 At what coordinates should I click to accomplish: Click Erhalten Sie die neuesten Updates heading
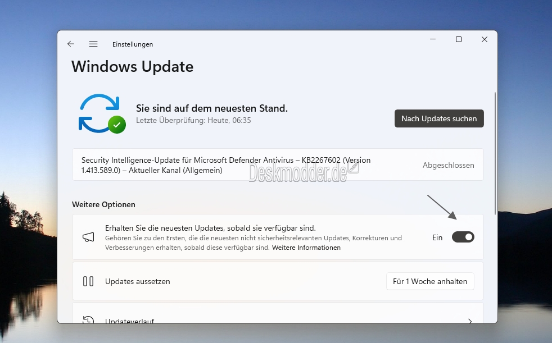pos(211,228)
